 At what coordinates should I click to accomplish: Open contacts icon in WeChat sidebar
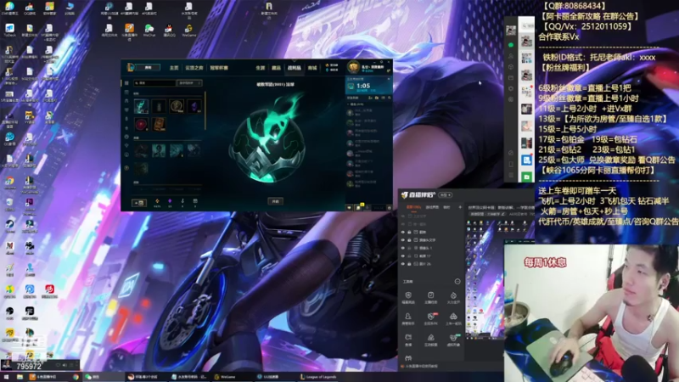511,56
